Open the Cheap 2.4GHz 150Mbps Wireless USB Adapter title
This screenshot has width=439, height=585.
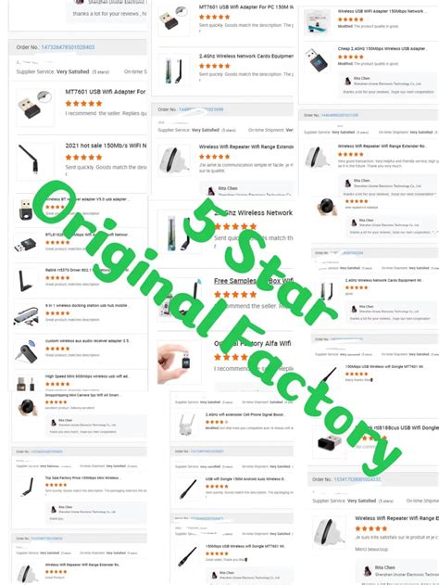click(382, 48)
